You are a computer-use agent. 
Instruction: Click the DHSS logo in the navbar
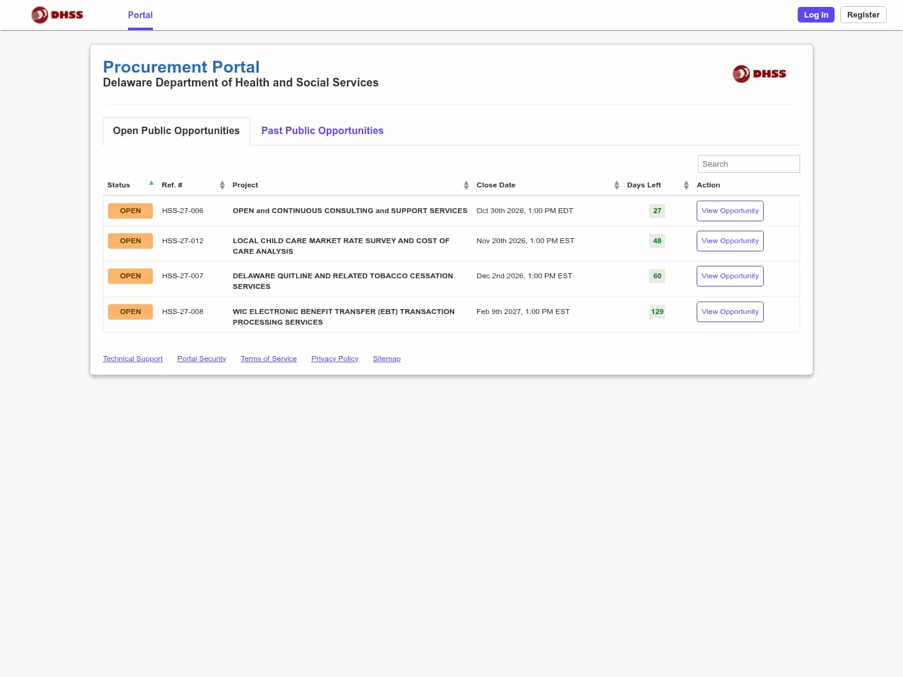[x=57, y=14]
